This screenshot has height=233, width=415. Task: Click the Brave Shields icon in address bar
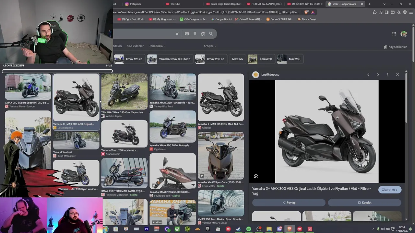[x=306, y=12]
